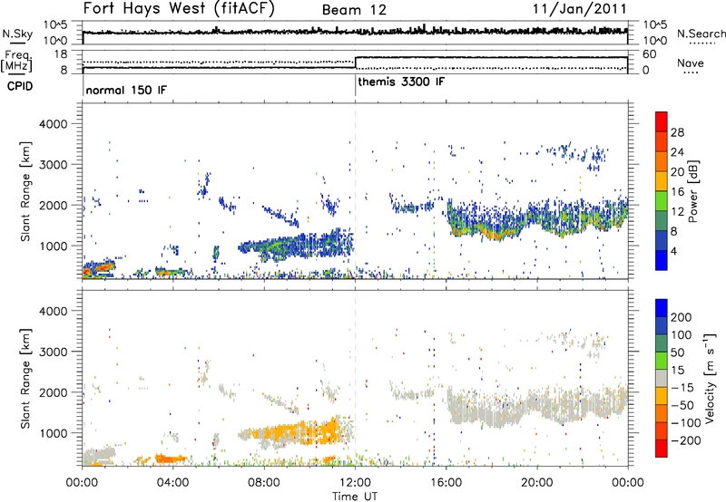Click the date '11/Jan/2011'
The height and width of the screenshot is (502, 726).
(x=580, y=9)
